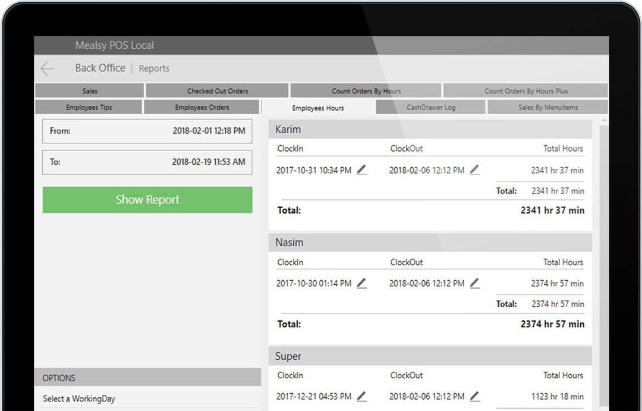Edit Nasim's ClockIn time pencil icon
The image size is (642, 411).
tap(361, 284)
